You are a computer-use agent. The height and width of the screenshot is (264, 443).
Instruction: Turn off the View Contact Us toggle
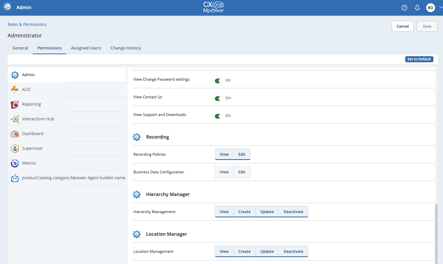click(x=218, y=98)
